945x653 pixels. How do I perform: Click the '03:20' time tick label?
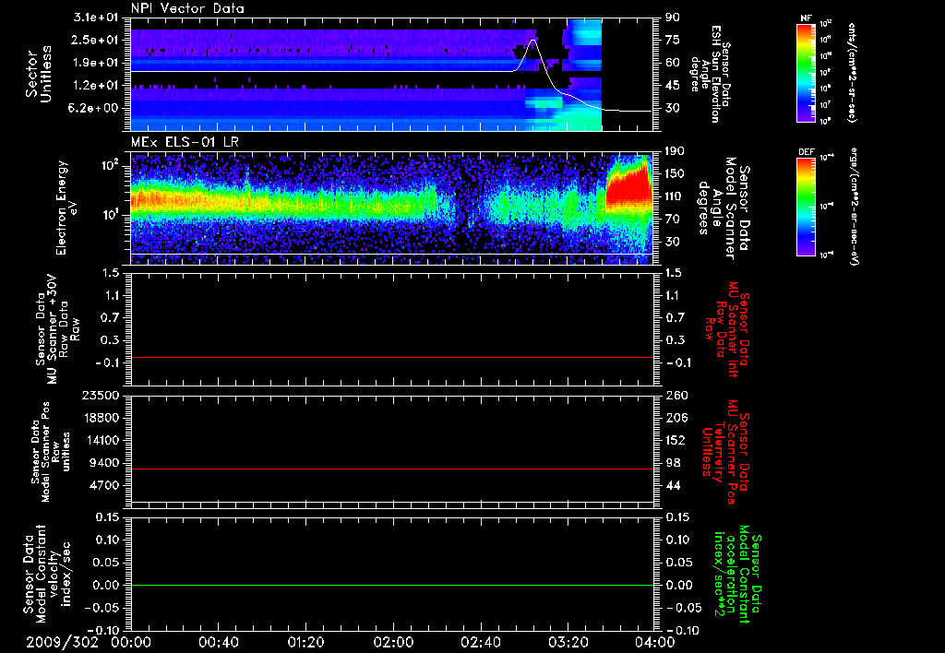568,642
